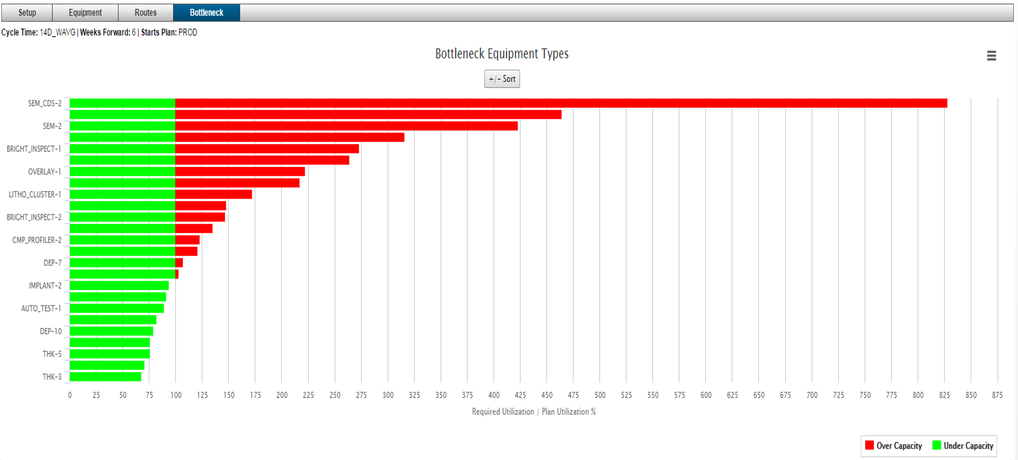Viewport: 1018px width, 460px height.
Task: Switch to the Setup tab
Action: [27, 13]
